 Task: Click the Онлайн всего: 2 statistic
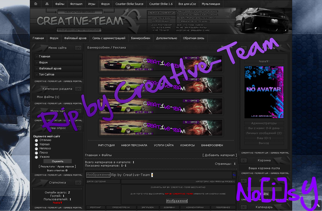(58, 192)
